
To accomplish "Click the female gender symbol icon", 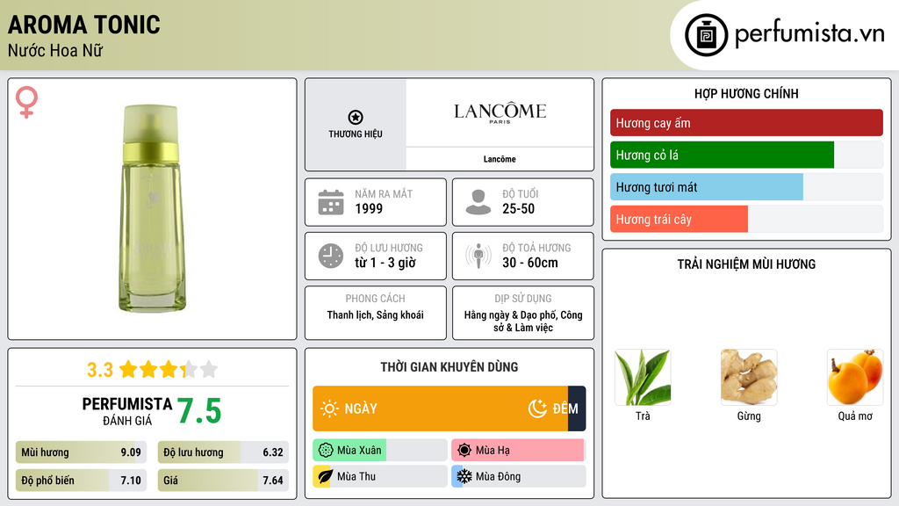I will click(26, 103).
